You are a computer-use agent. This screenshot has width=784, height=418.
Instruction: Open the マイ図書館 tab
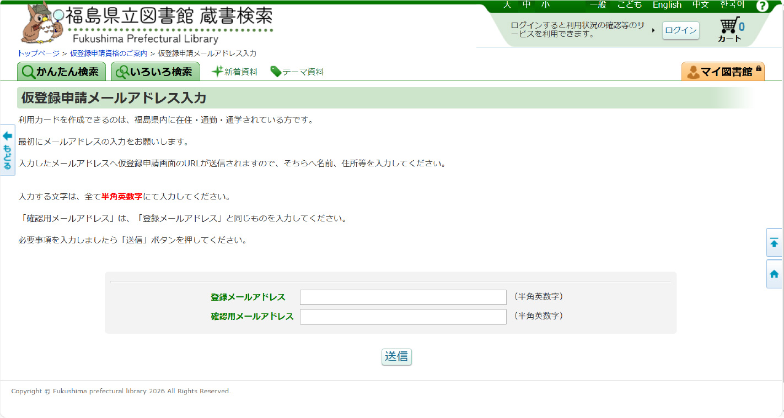point(723,72)
